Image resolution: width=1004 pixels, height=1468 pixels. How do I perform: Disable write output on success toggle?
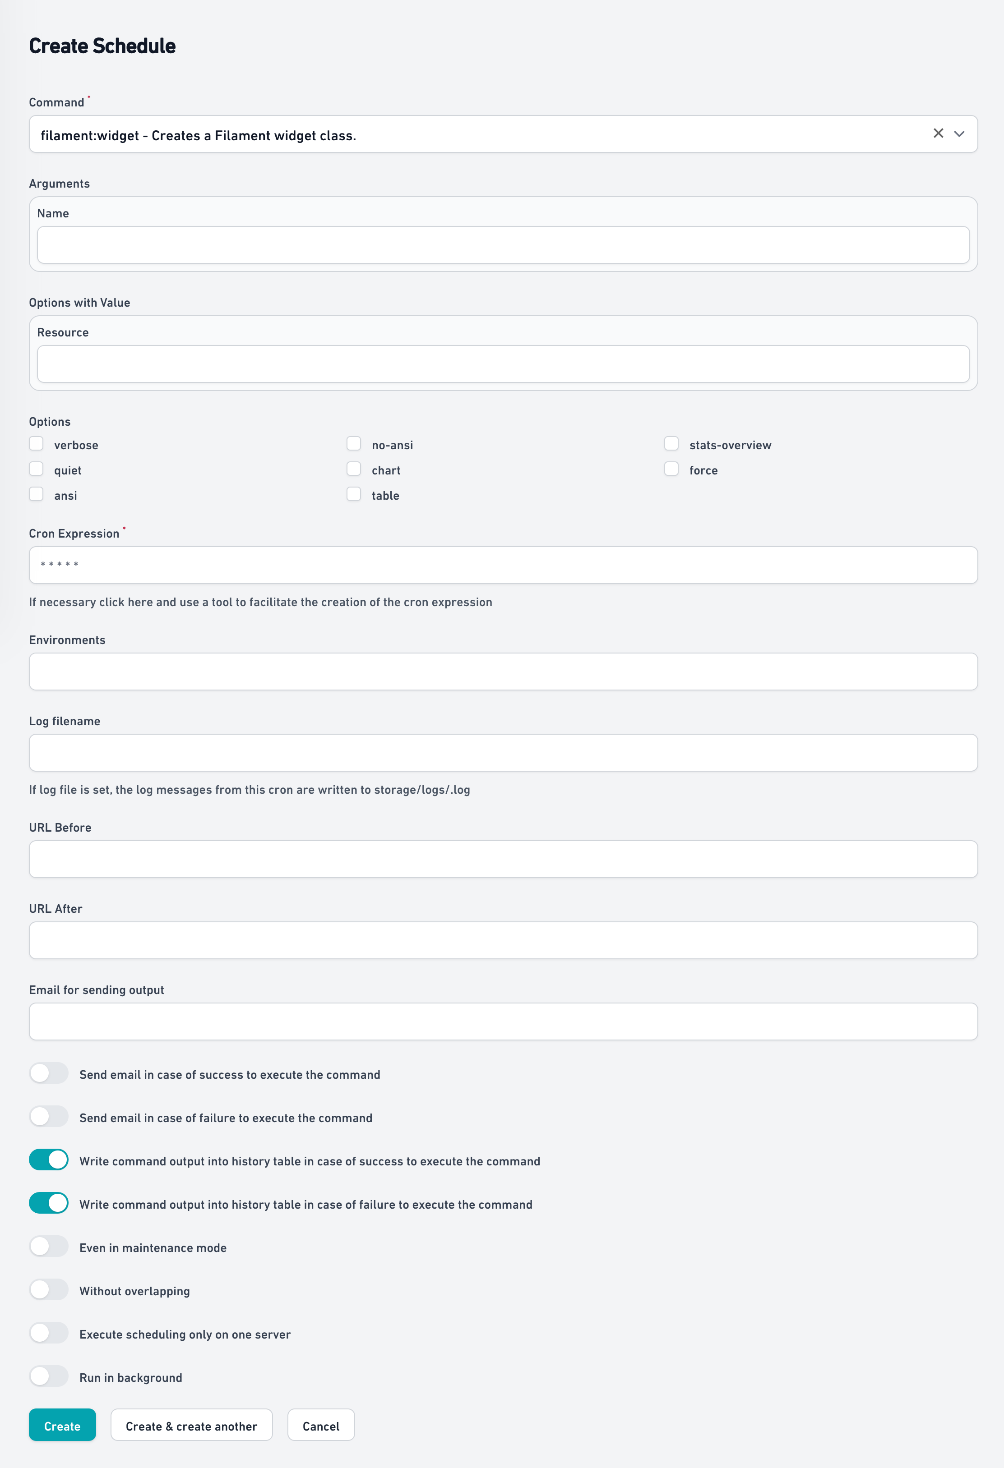click(49, 1160)
